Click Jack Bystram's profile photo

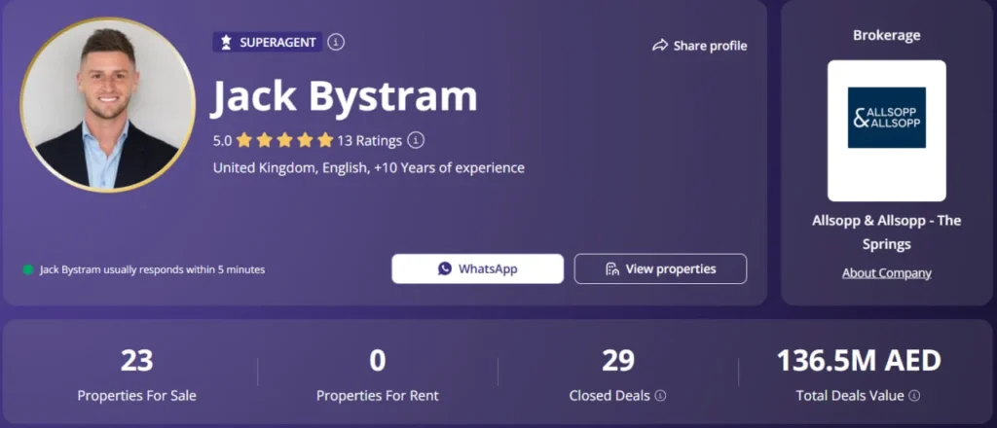tap(108, 104)
